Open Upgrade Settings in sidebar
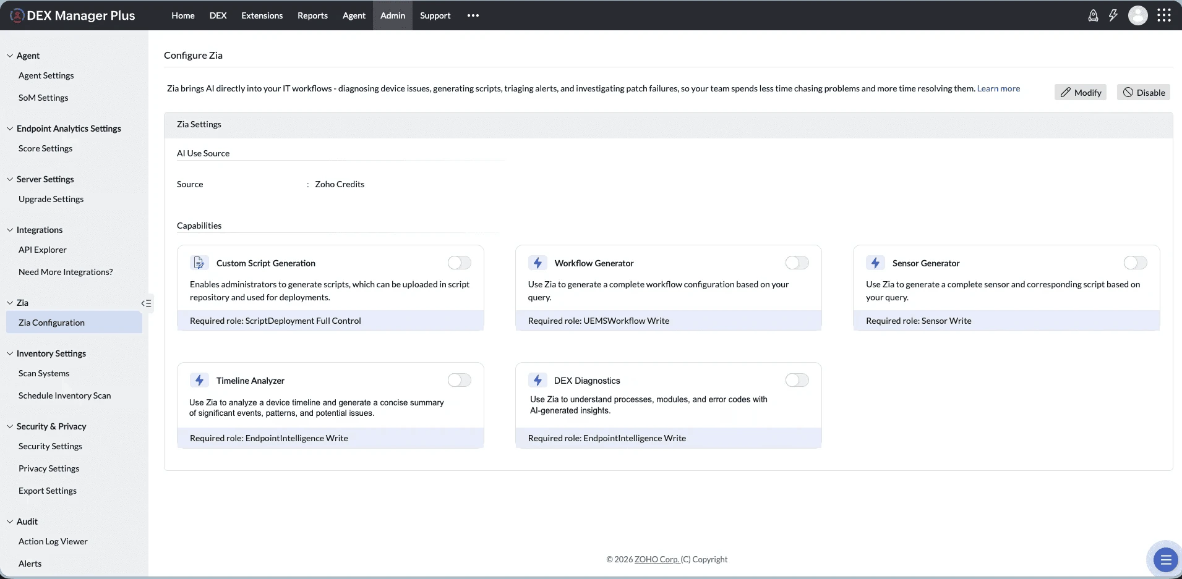 51,199
